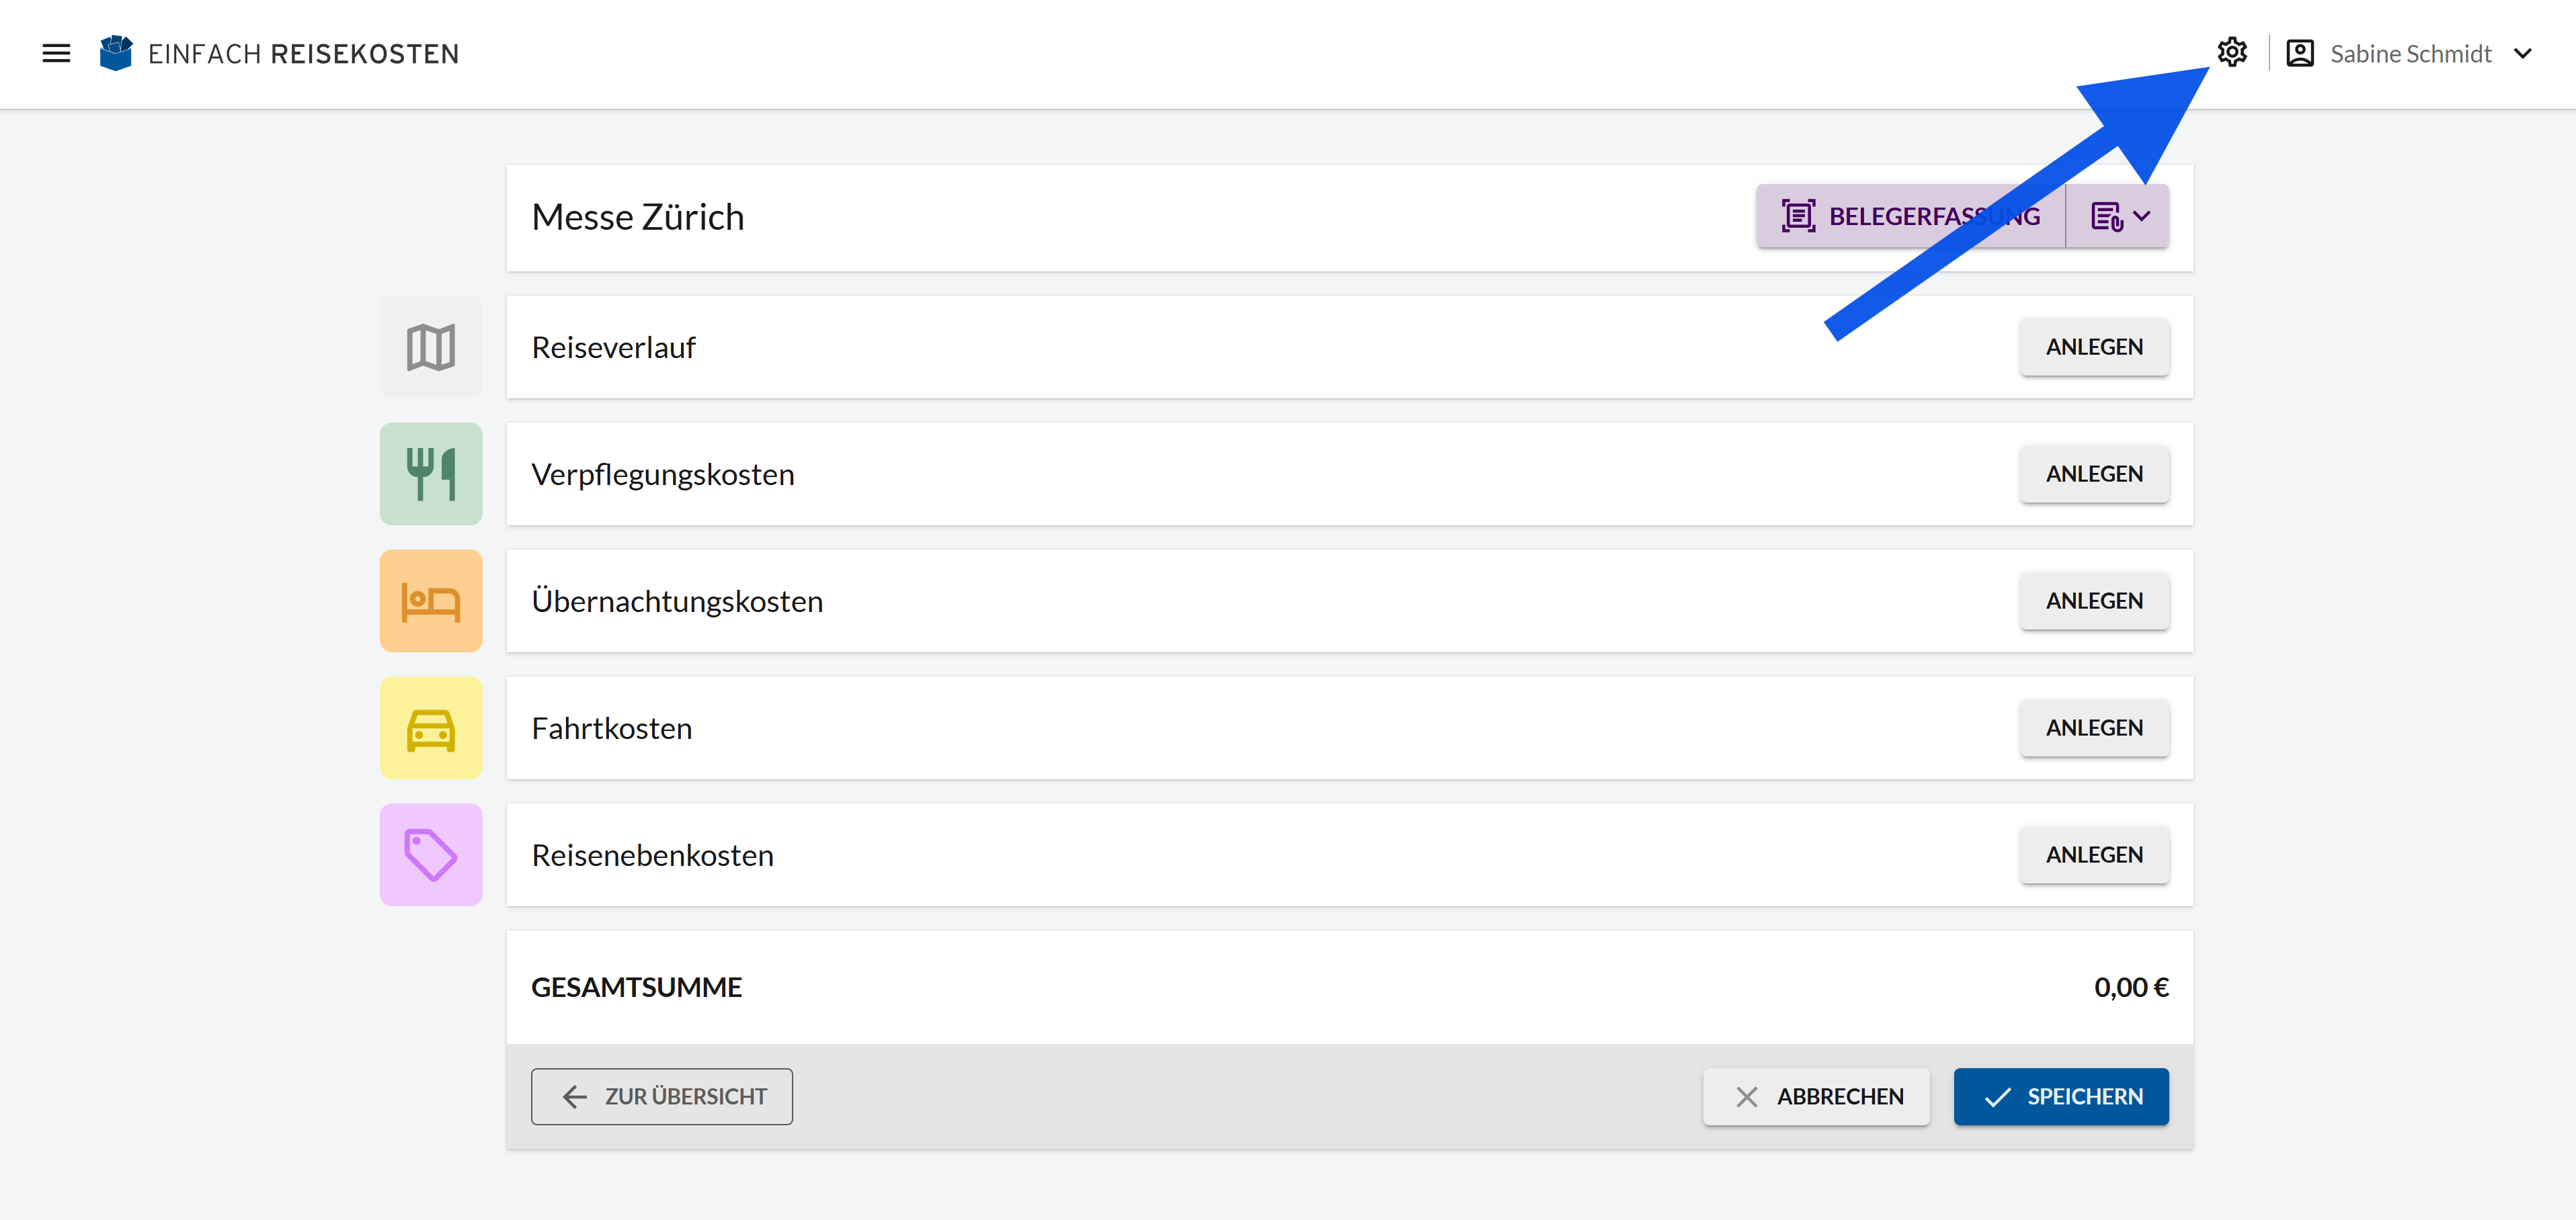This screenshot has width=2576, height=1220.
Task: Click the user profile icon
Action: point(2300,53)
